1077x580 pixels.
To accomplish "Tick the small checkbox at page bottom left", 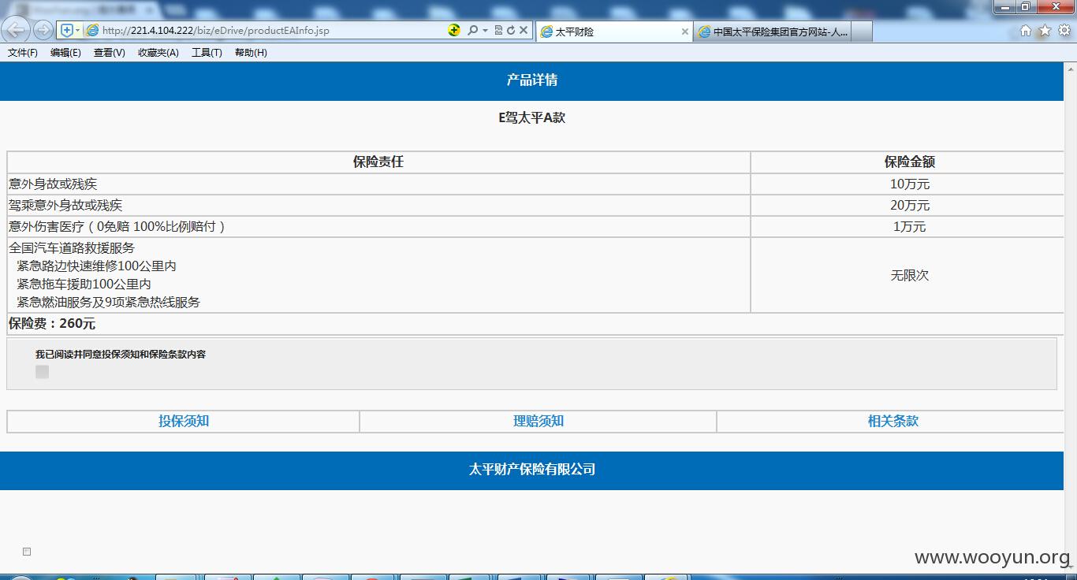I will click(27, 552).
